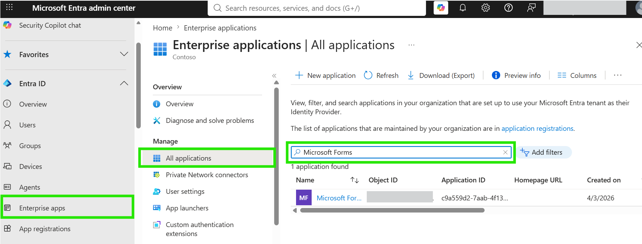Expand the Favorites section
Screen dimensions: 642x244
[x=124, y=54]
